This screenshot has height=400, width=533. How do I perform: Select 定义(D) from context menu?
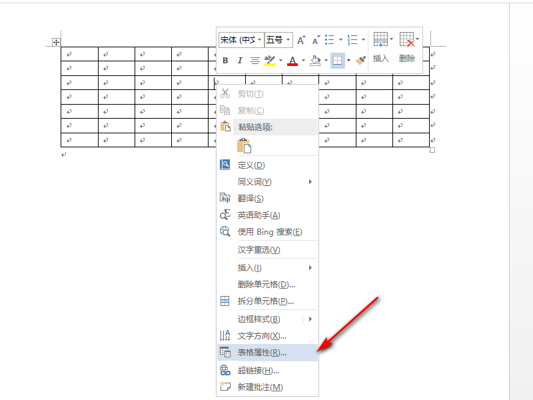(x=268, y=165)
